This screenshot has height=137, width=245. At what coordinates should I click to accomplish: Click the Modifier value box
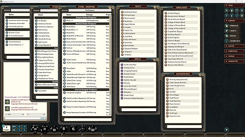[x=6, y=128]
